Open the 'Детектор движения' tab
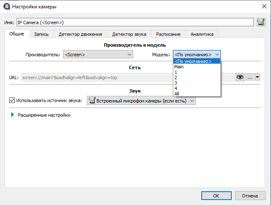The width and height of the screenshot is (271, 205). pos(80,34)
